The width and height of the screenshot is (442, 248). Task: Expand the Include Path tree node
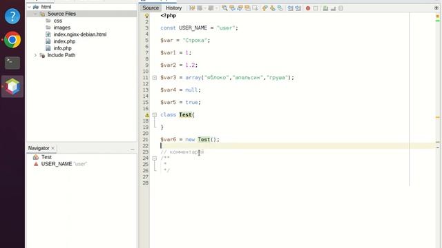(x=35, y=55)
